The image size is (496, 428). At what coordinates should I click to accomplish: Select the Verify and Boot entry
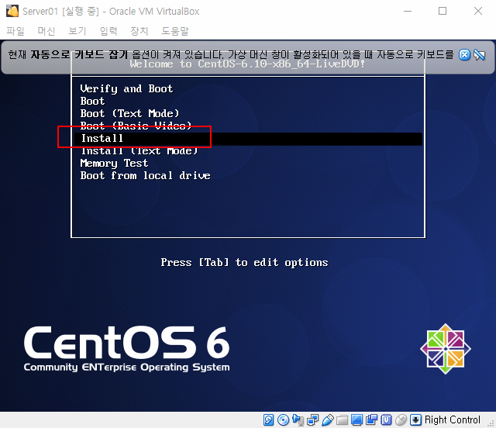pos(126,88)
